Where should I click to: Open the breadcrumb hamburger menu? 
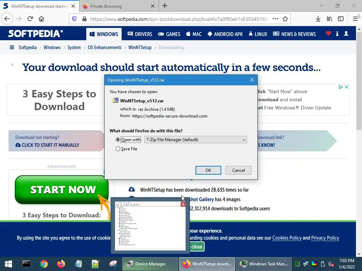point(12,48)
